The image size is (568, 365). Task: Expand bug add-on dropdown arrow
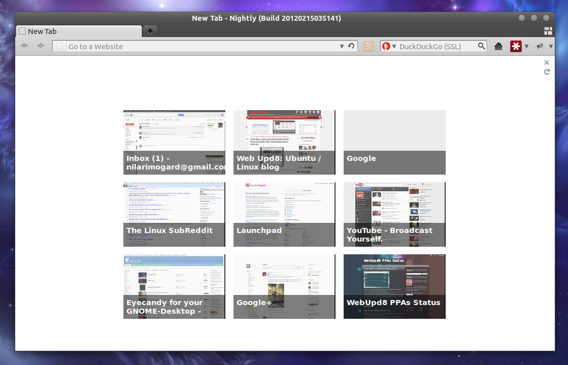551,46
